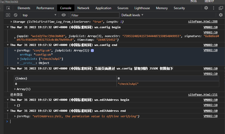Show the console sidebar panel icon

pos(8,15)
